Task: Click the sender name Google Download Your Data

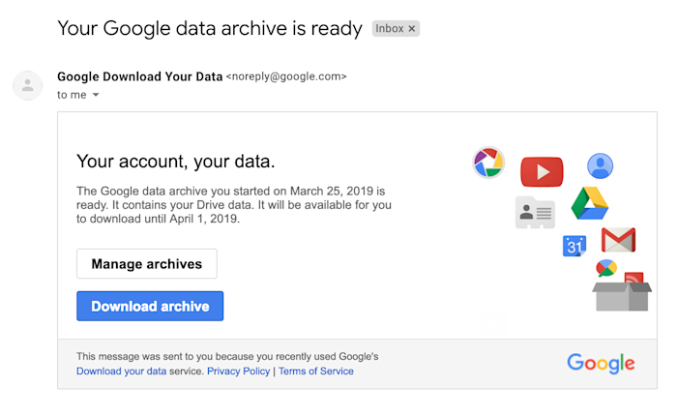Action: tap(140, 76)
